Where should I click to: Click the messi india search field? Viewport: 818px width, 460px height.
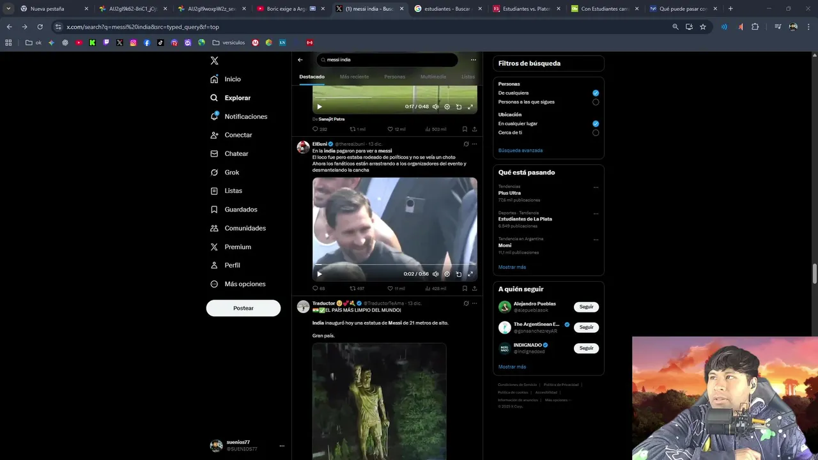tap(387, 60)
